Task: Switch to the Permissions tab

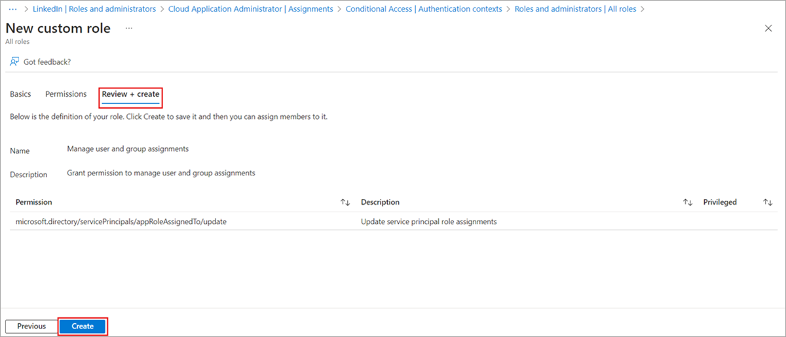Action: pyautogui.click(x=66, y=94)
